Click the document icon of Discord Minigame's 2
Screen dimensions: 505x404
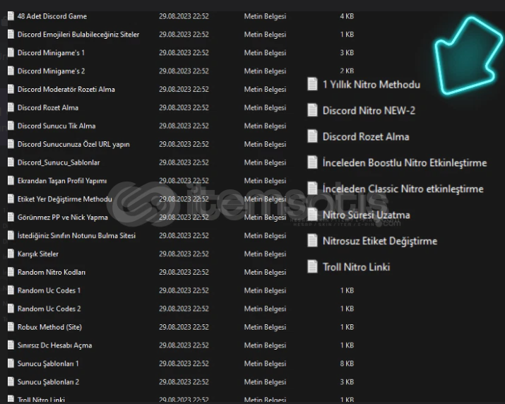pos(11,71)
